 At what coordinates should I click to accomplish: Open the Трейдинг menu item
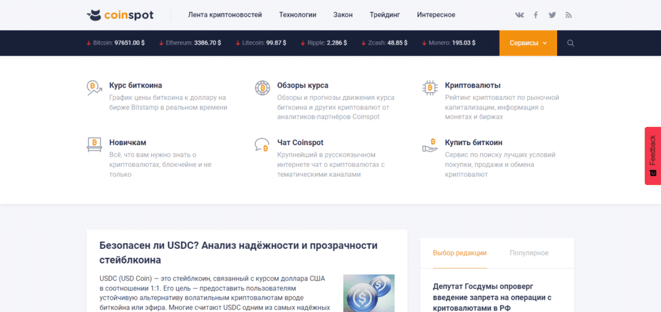(x=385, y=15)
